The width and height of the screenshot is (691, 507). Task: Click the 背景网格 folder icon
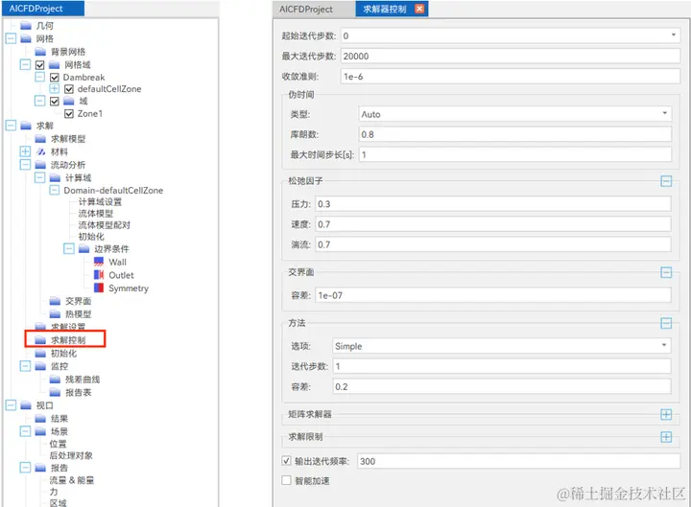(40, 52)
